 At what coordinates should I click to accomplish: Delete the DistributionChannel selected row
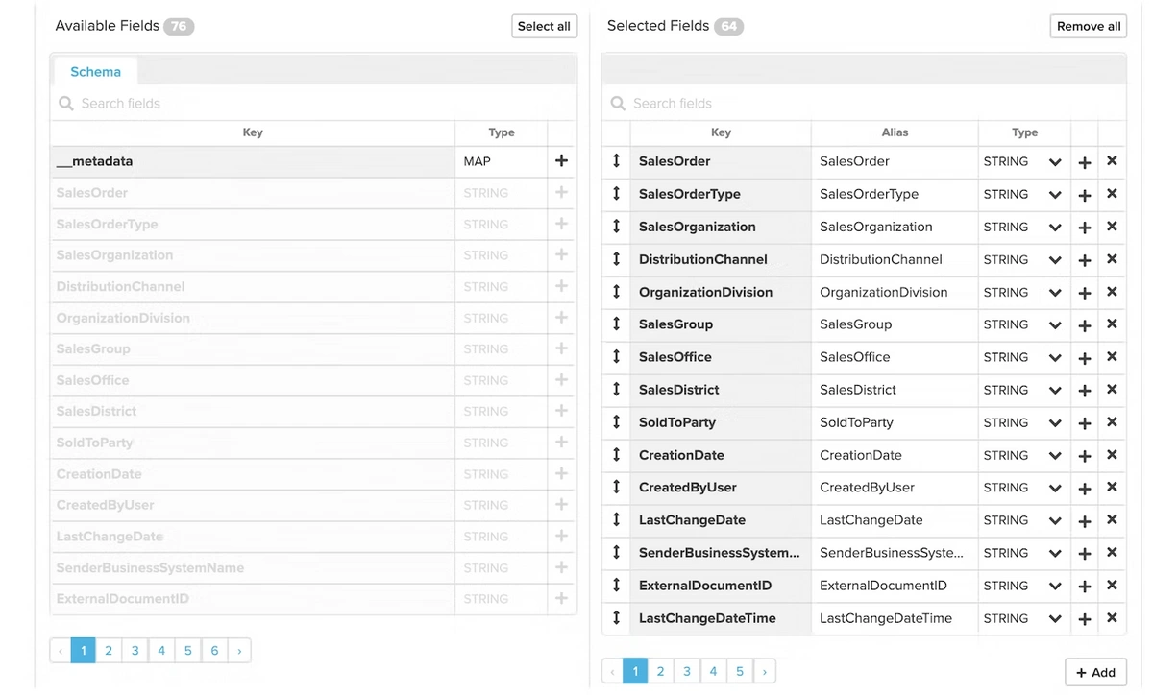tap(1112, 259)
